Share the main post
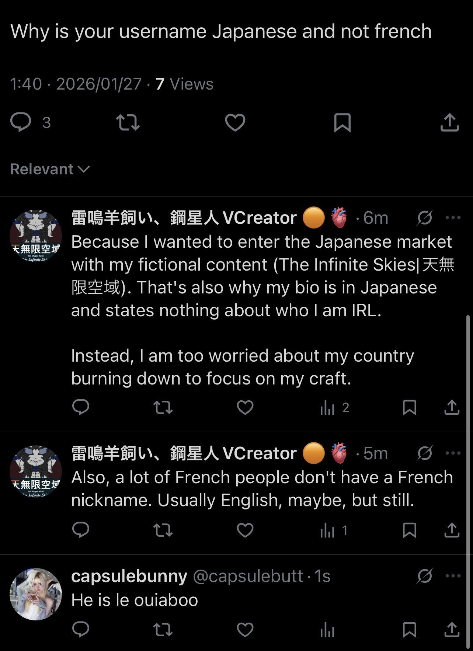This screenshot has height=651, width=473. pos(449,122)
